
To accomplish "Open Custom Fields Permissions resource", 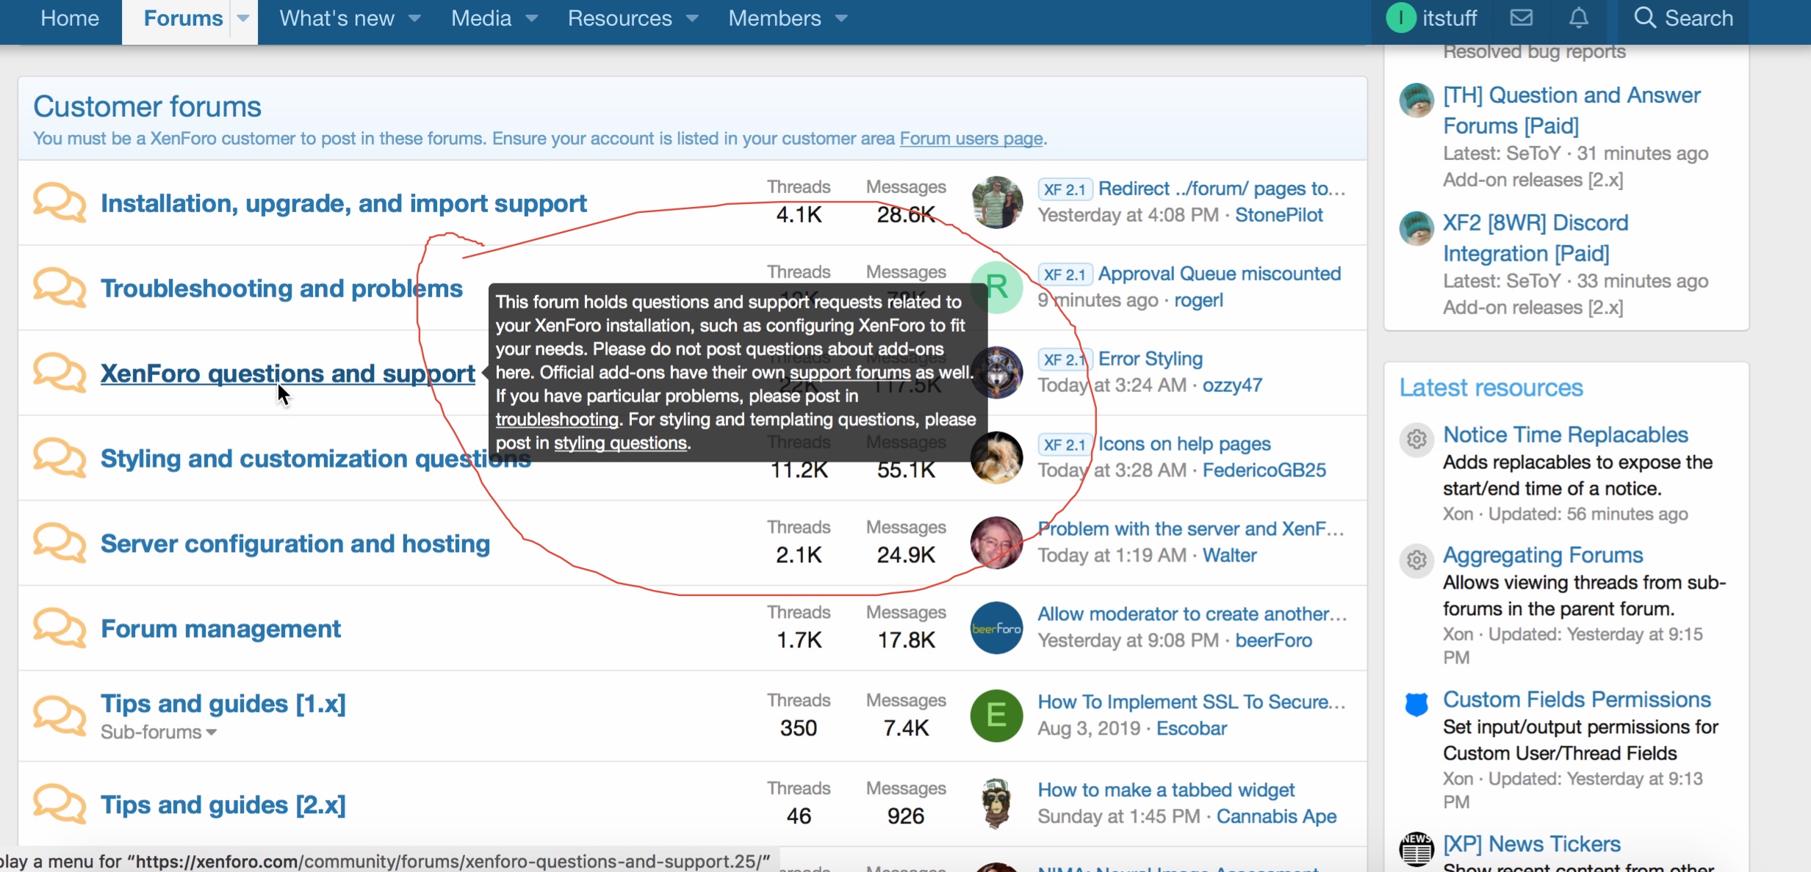I will click(x=1577, y=700).
